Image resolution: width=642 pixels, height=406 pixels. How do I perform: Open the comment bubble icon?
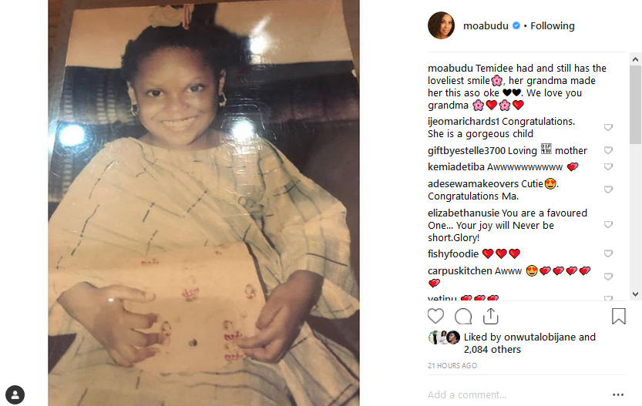tap(463, 317)
